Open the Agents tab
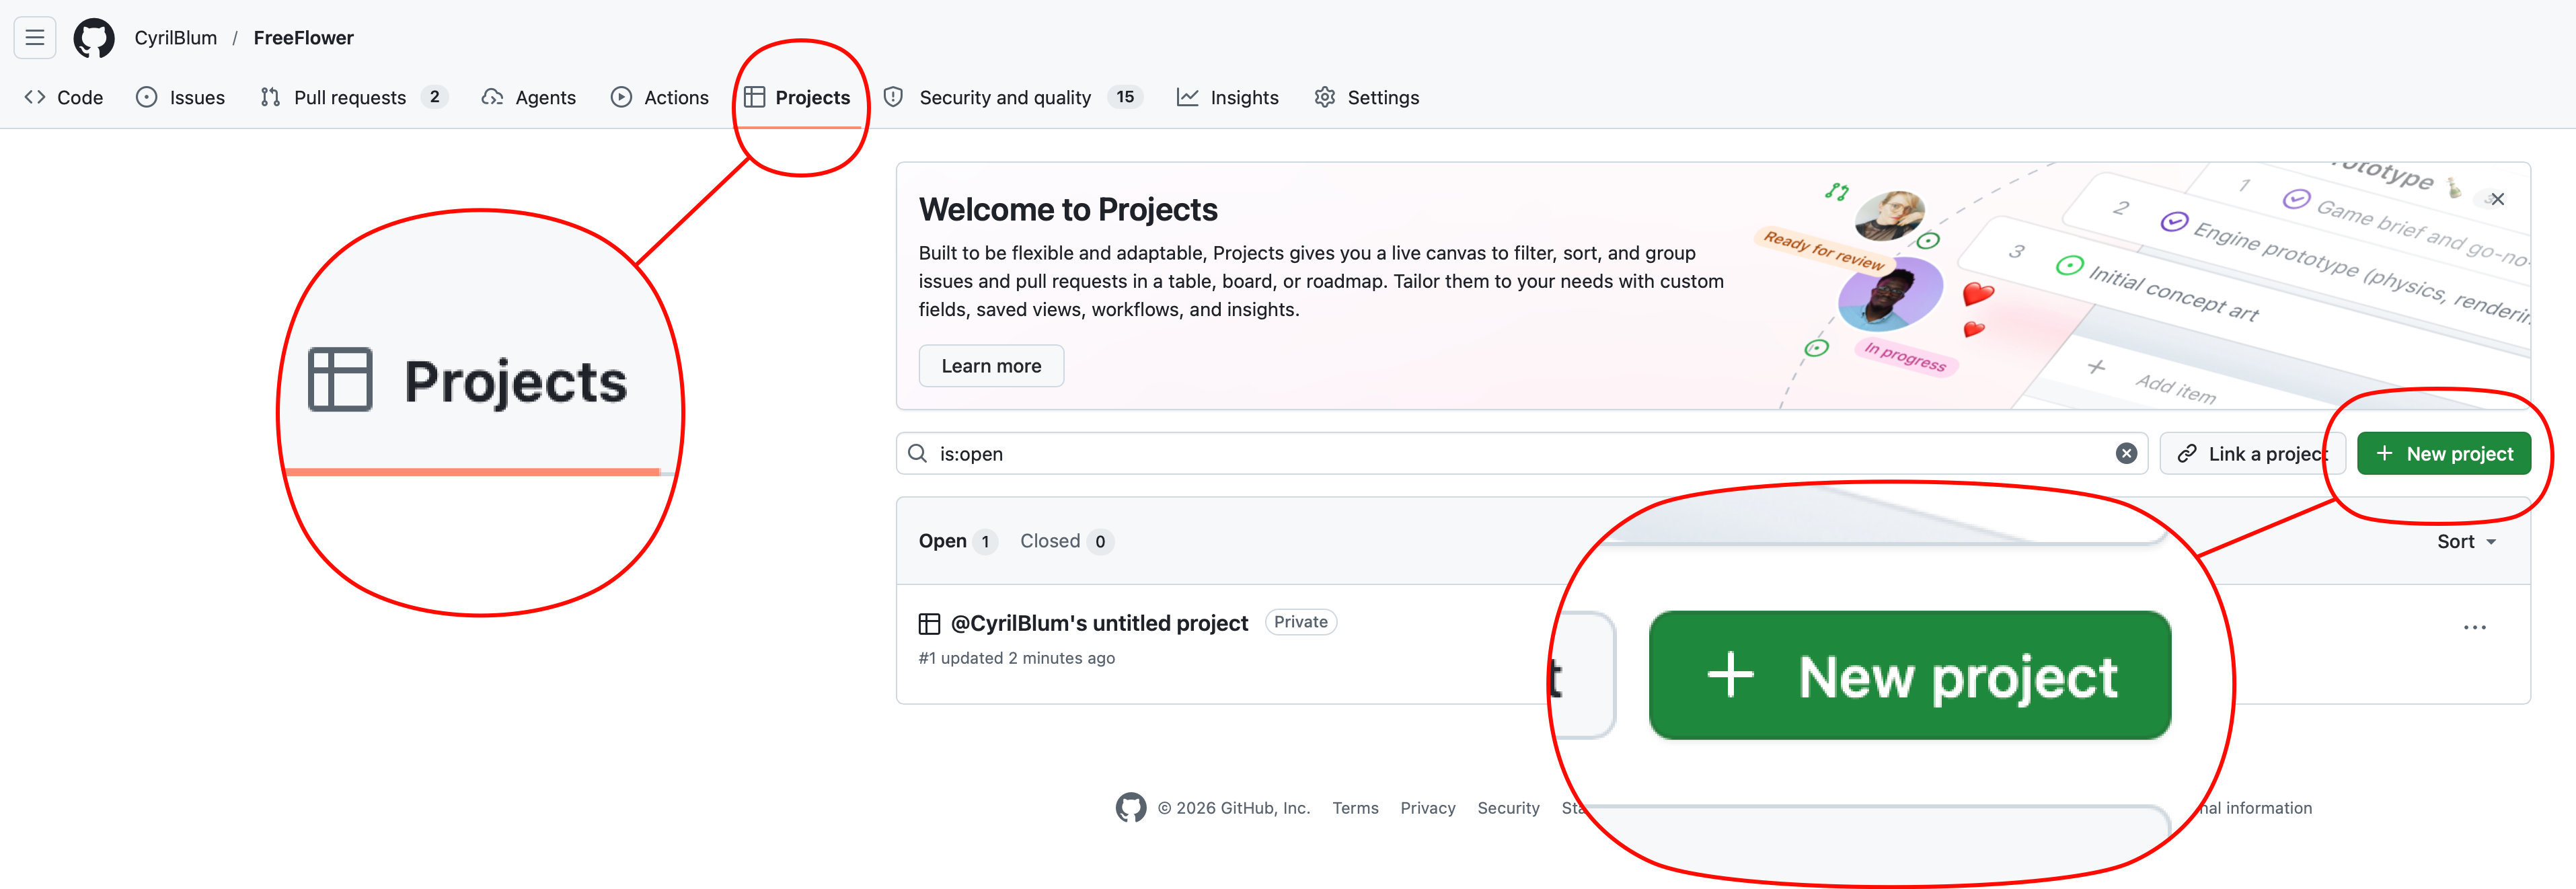Viewport: 2576px width, 889px height. 529,97
